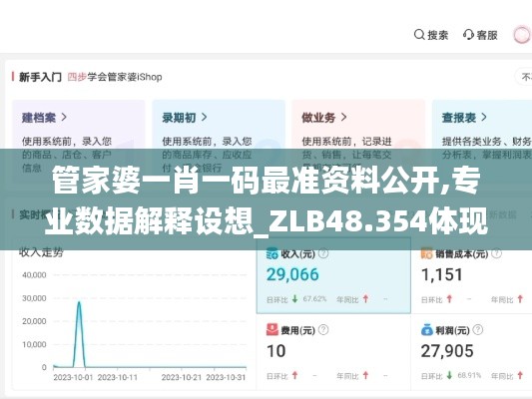Click 日环比 red up arrow in 费用 card
The image size is (532, 399).
tap(295, 375)
